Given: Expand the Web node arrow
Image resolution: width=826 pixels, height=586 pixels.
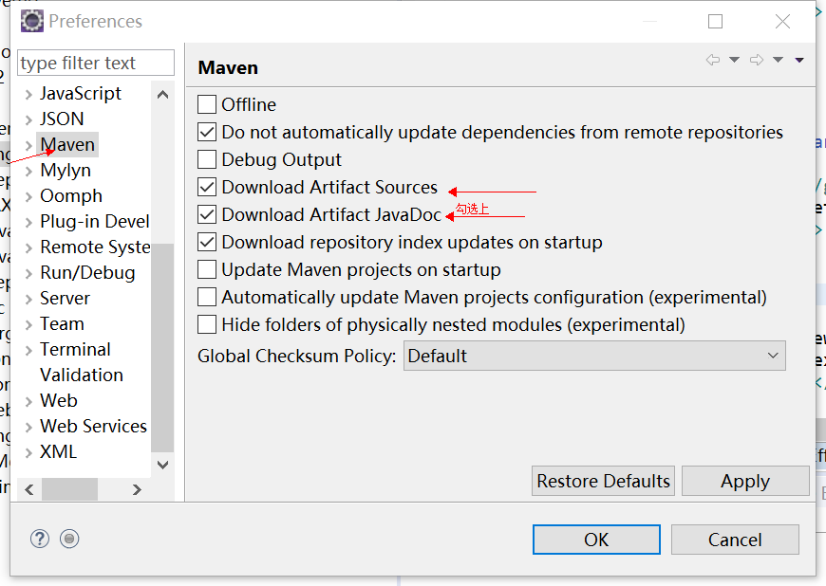Looking at the screenshot, I should (29, 402).
